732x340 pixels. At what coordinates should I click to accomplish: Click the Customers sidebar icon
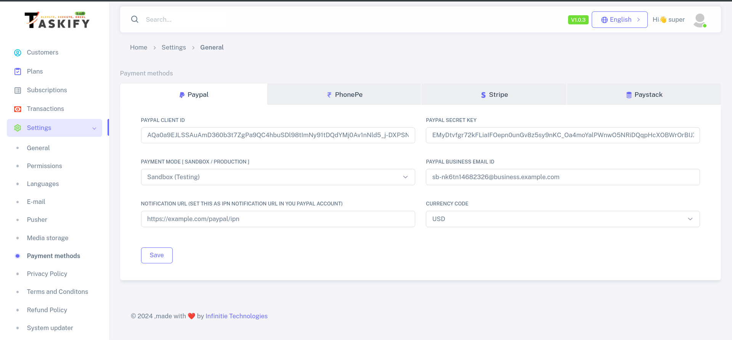tap(18, 53)
